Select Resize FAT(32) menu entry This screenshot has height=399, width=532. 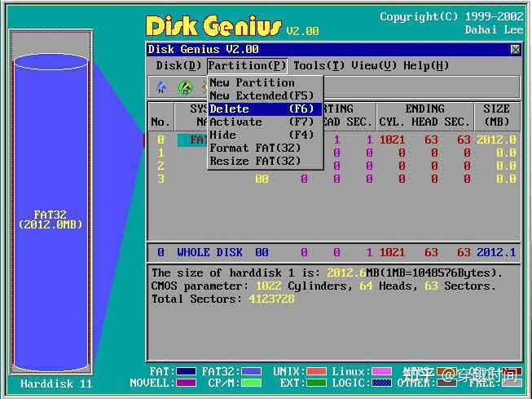(x=266, y=161)
